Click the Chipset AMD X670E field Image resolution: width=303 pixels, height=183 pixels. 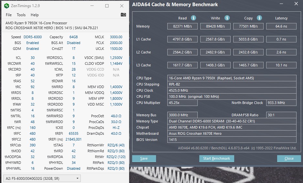232,127
